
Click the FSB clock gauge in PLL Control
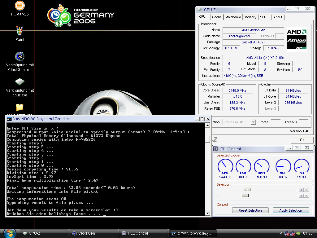[x=243, y=166]
